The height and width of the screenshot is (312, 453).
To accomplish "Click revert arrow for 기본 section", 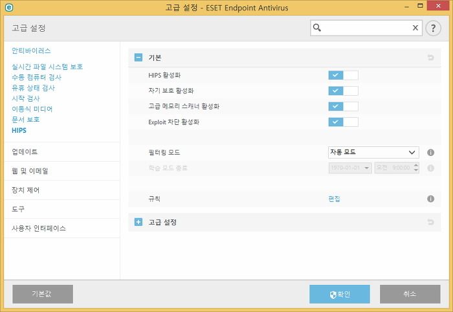I will pos(430,58).
